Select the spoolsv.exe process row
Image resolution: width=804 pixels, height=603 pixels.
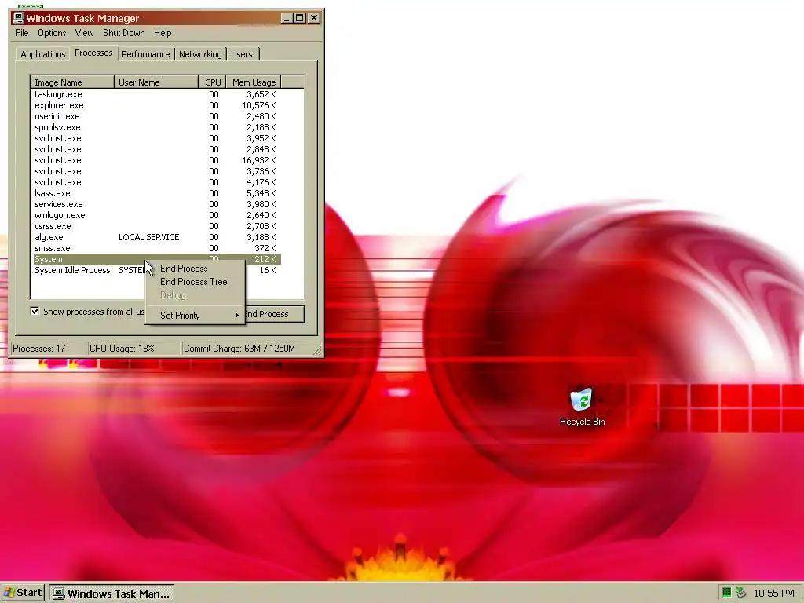click(155, 127)
